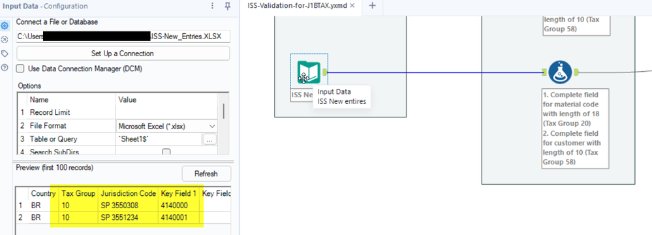Select the Formula flask tool icon

560,72
